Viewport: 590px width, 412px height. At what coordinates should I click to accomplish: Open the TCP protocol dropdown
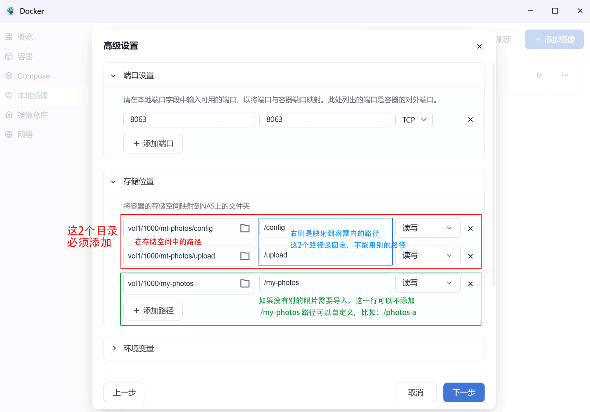point(414,120)
